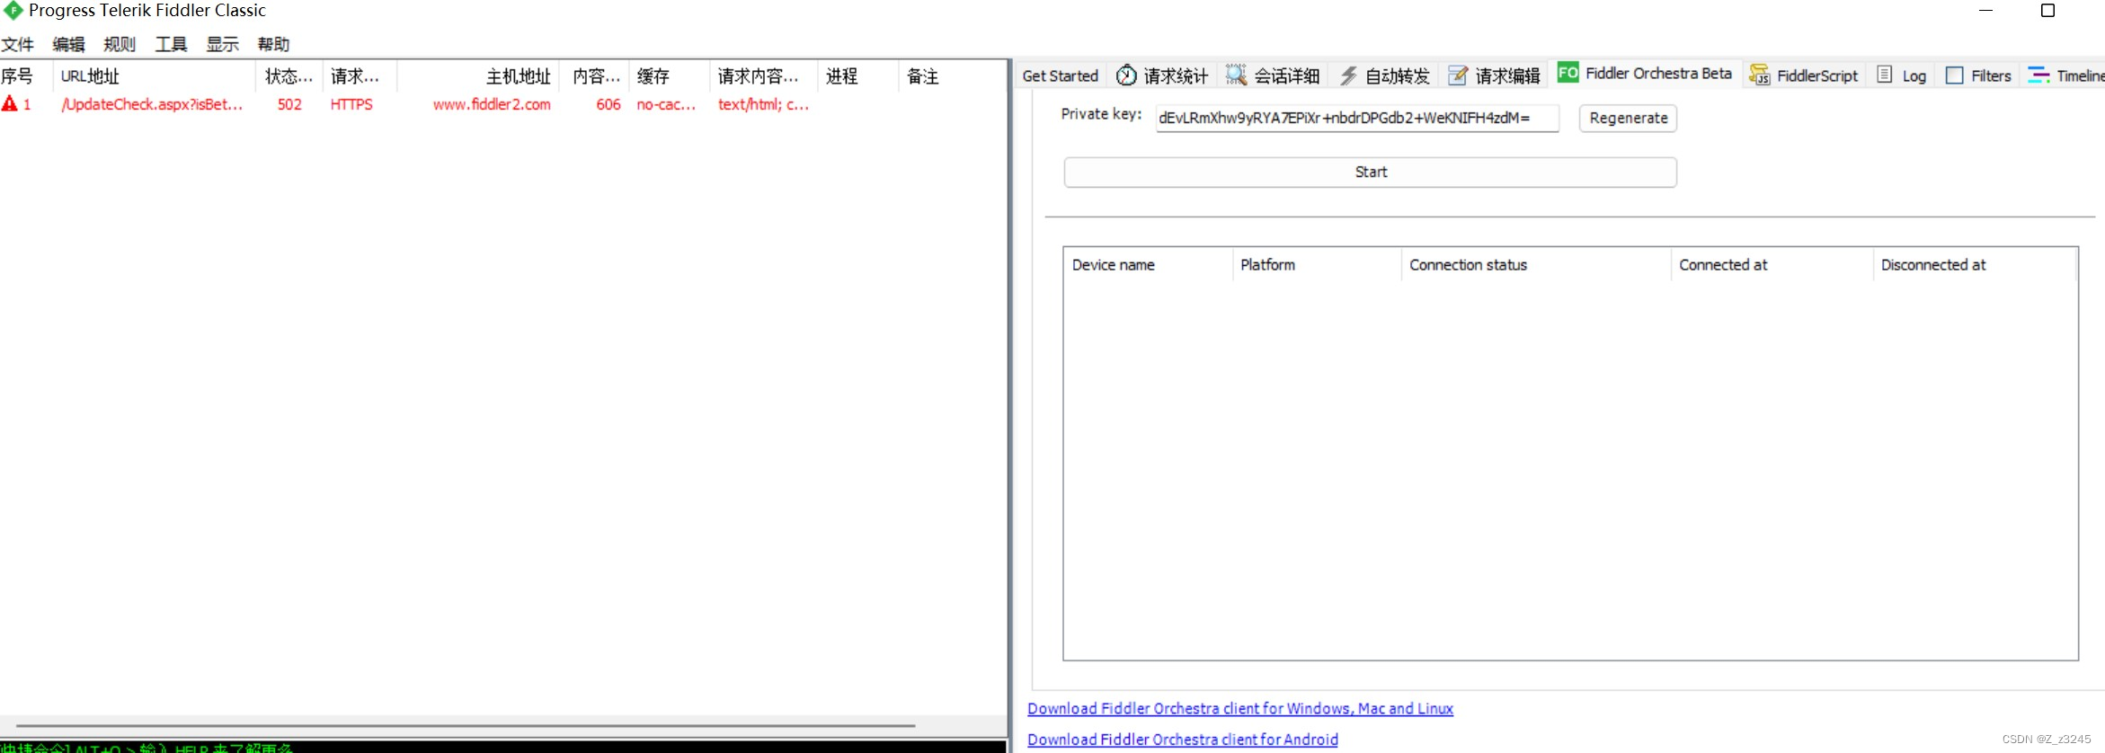Screen dimensions: 2105x753
Task: Click the magnifier icon for 会话详细
Action: click(x=1237, y=75)
